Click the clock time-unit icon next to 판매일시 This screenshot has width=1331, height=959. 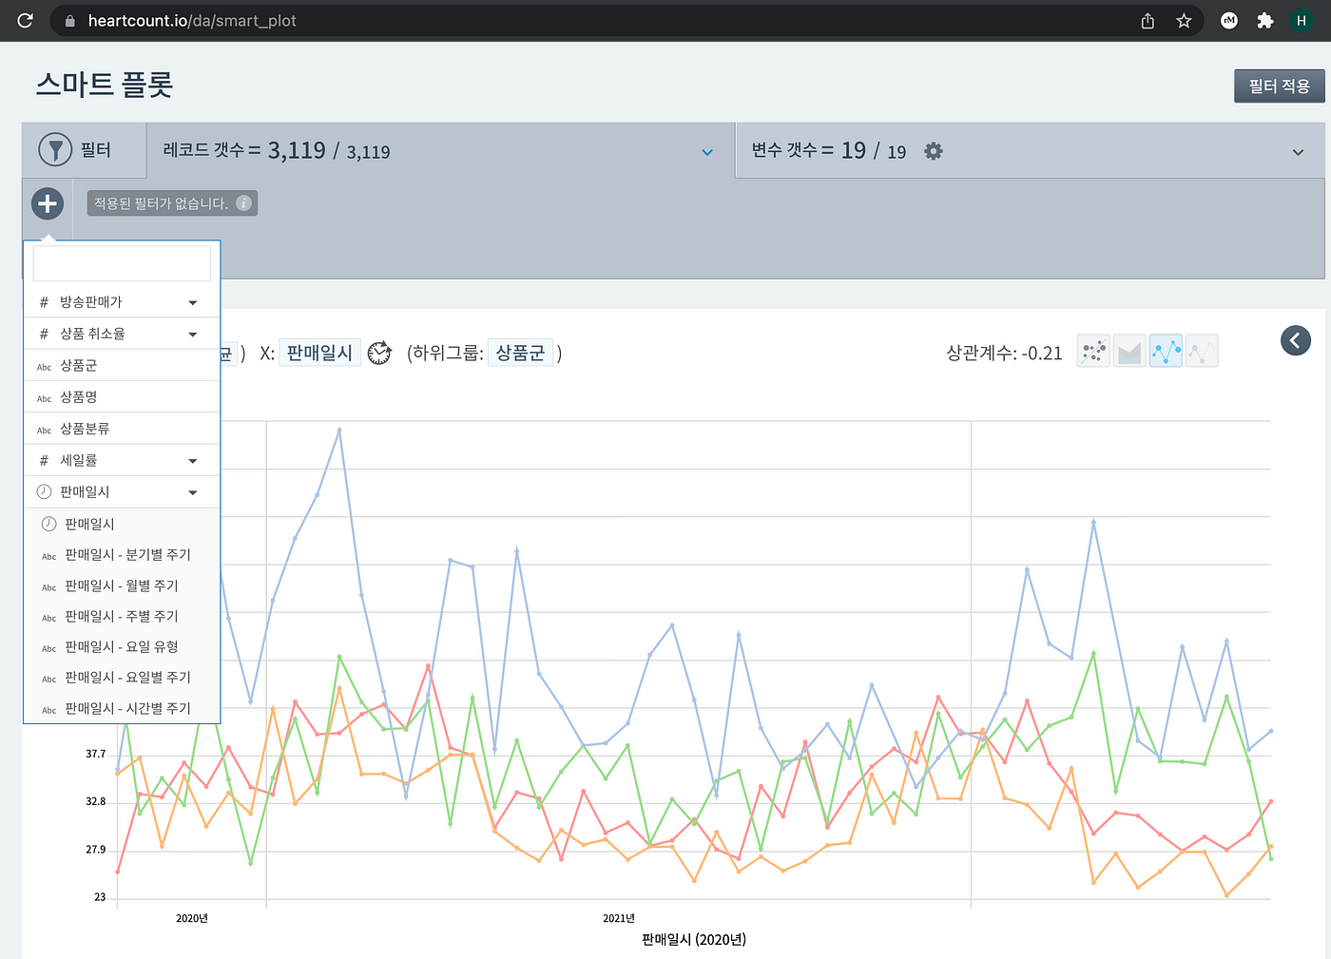[379, 353]
